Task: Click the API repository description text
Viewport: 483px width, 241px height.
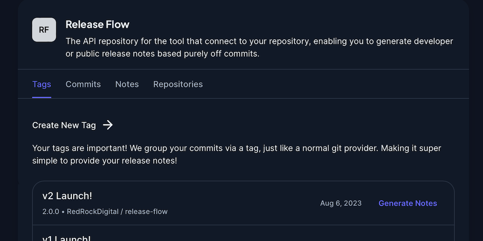Action: pyautogui.click(x=259, y=48)
